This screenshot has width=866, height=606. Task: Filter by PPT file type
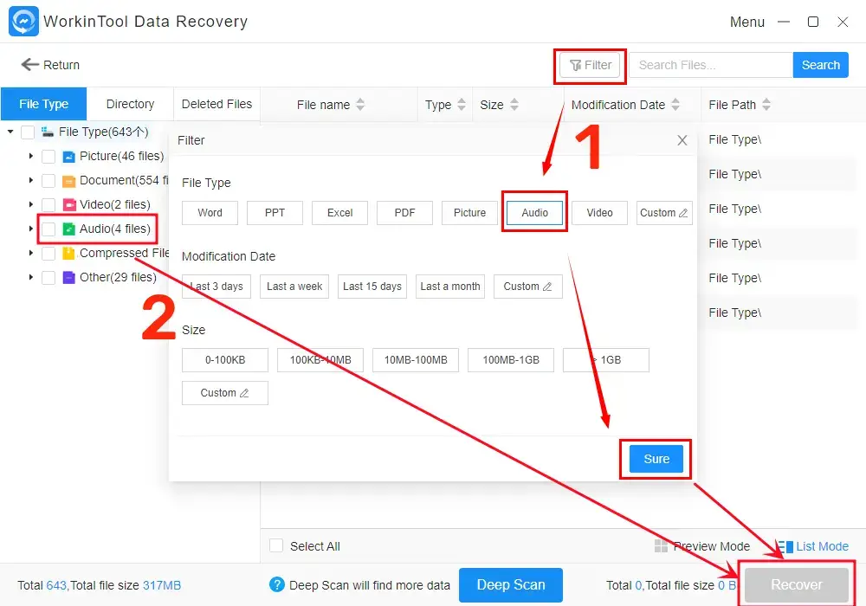pyautogui.click(x=275, y=213)
